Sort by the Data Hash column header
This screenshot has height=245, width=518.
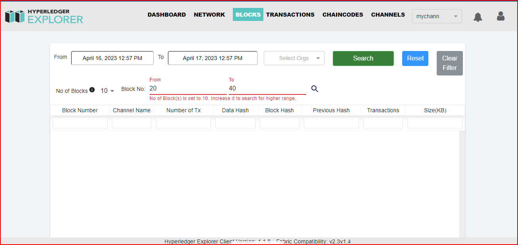pyautogui.click(x=235, y=110)
